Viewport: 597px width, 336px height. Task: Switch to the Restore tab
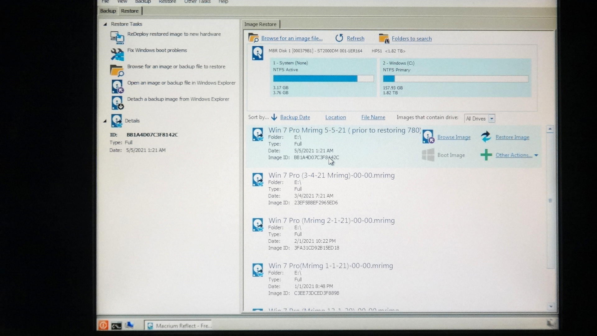(x=130, y=11)
